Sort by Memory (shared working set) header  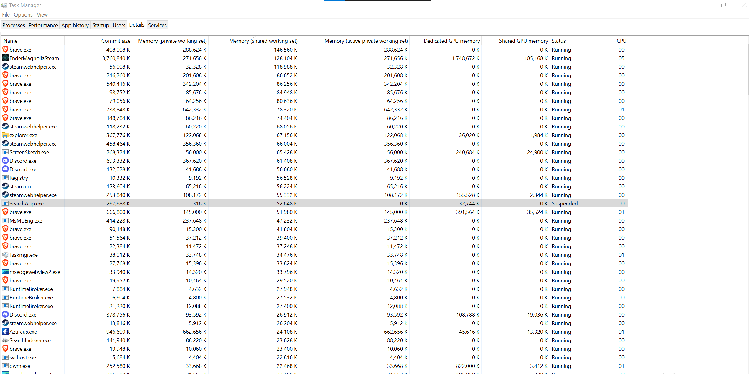pyautogui.click(x=254, y=41)
